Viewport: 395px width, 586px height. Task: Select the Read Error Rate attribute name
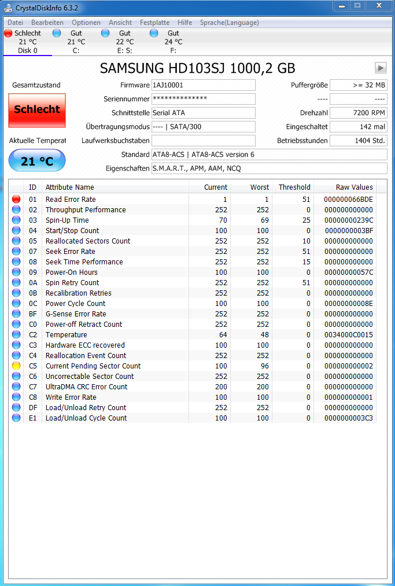tap(71, 199)
